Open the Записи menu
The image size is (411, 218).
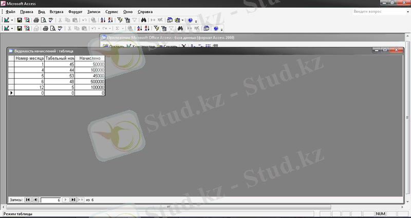point(94,11)
